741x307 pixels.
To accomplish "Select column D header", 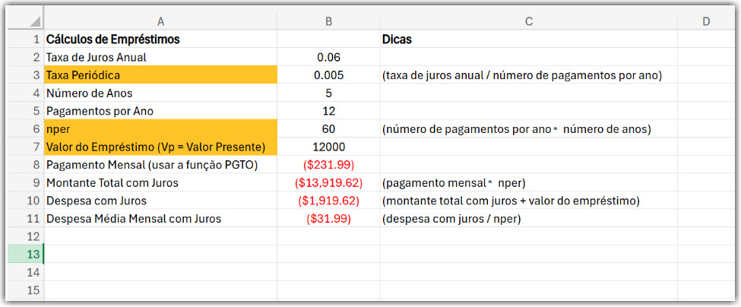I will tap(705, 21).
